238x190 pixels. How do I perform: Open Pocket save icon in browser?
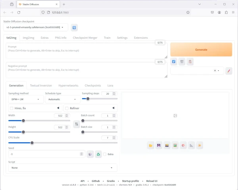[212, 12]
